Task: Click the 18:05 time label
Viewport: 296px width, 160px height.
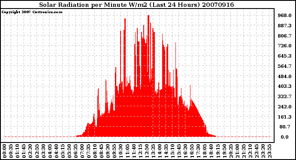Action: 205,151
